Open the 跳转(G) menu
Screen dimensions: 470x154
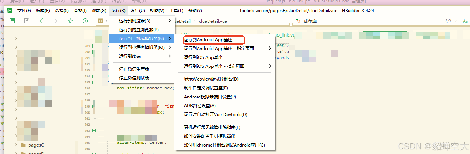[x=99, y=11]
